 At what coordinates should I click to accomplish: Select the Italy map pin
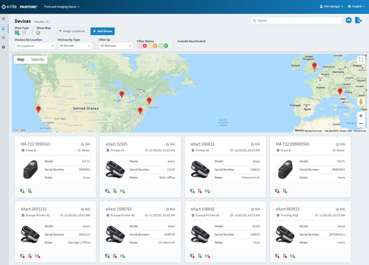(x=340, y=92)
